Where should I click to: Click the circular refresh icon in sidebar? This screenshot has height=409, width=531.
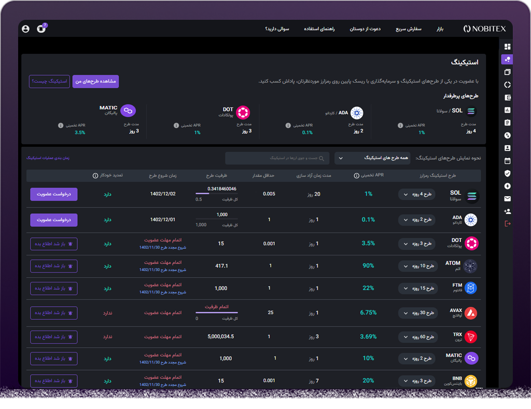click(507, 85)
